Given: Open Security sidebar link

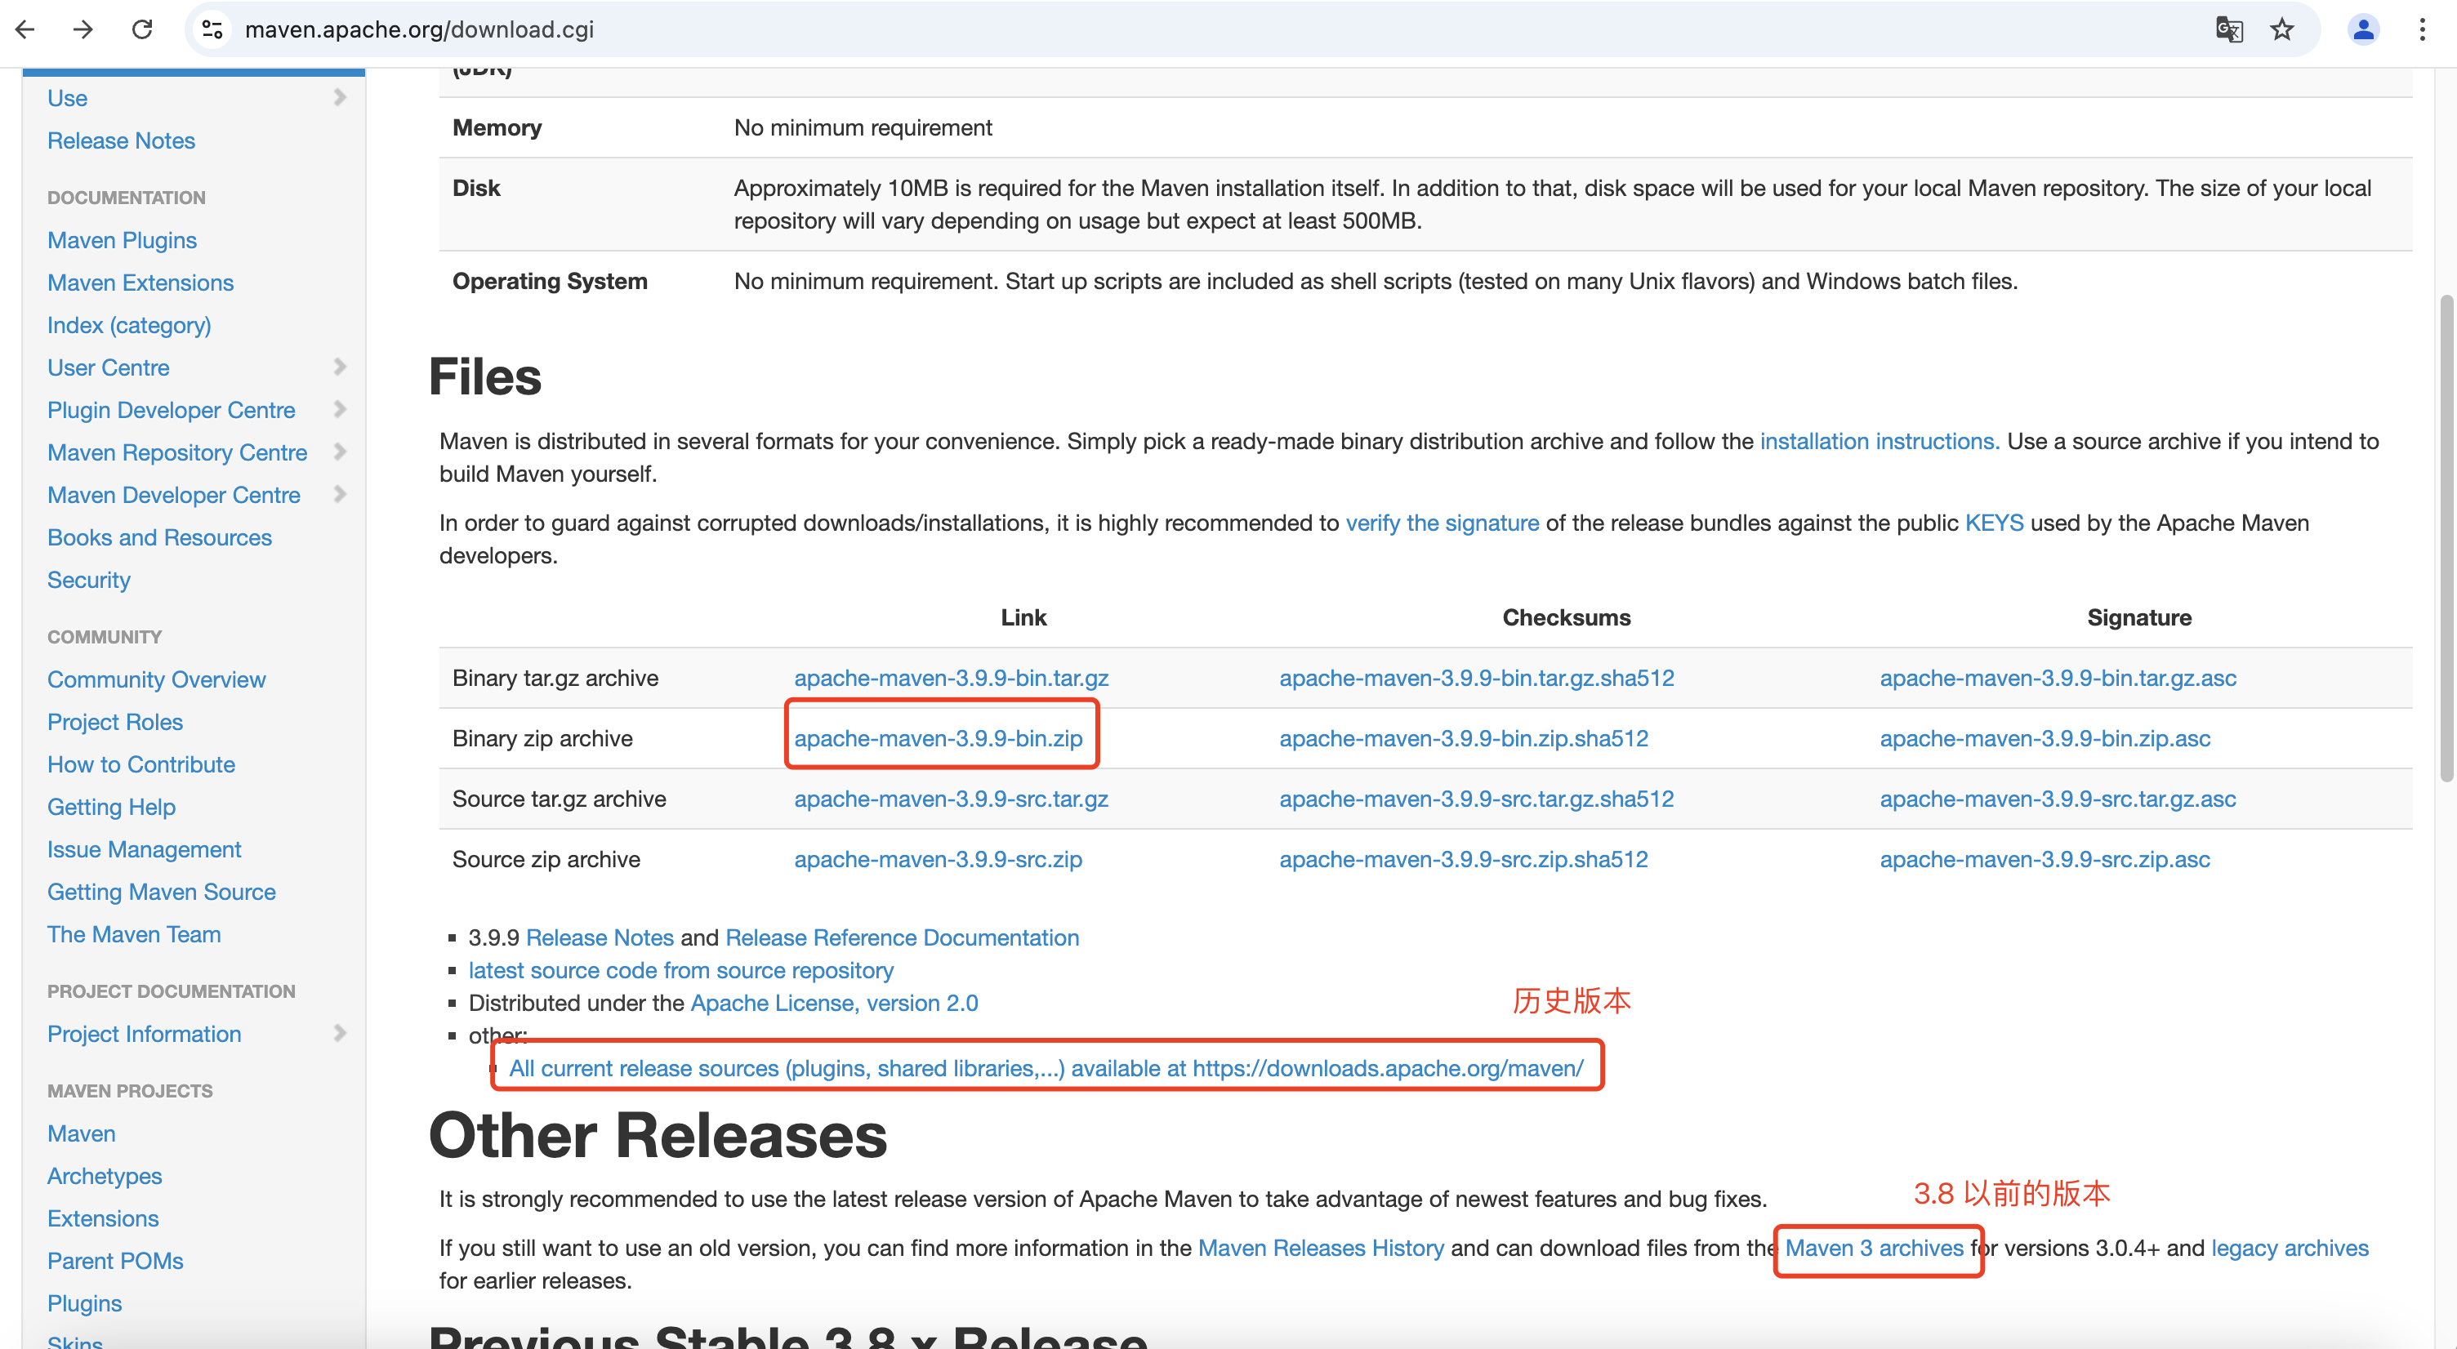Looking at the screenshot, I should [x=89, y=581].
